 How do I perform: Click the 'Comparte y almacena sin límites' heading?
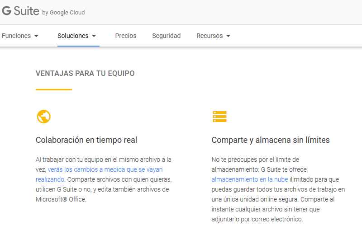click(x=271, y=140)
